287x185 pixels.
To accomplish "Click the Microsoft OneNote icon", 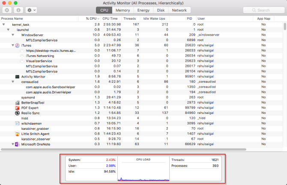I will pyautogui.click(x=17, y=144).
